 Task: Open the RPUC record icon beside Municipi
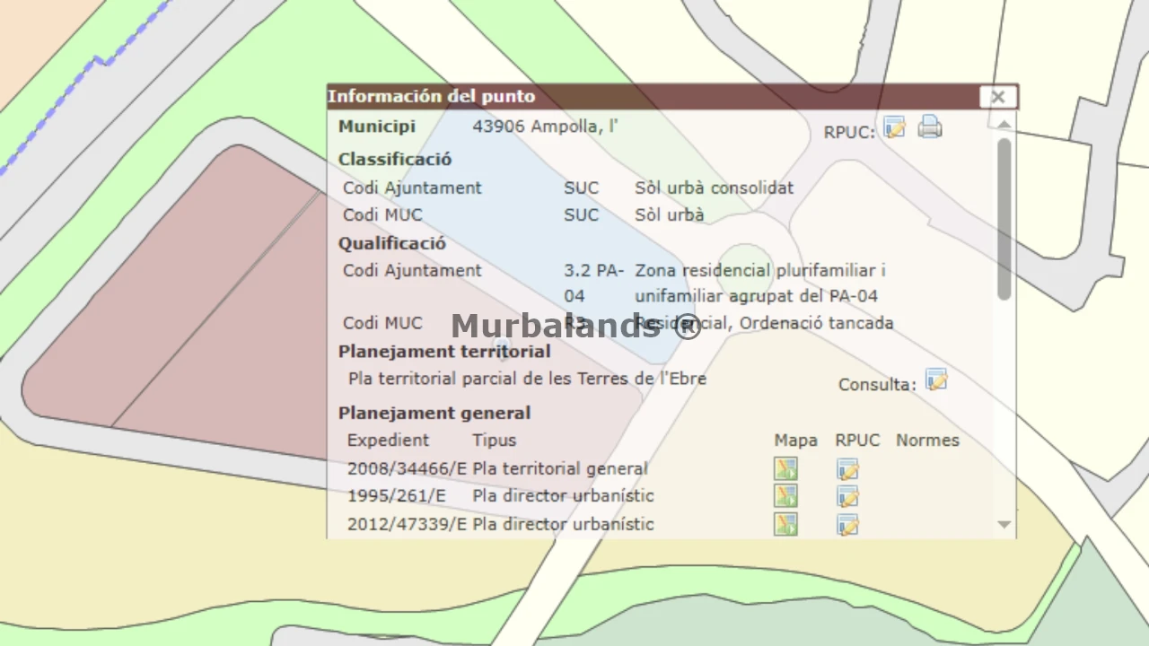point(894,128)
